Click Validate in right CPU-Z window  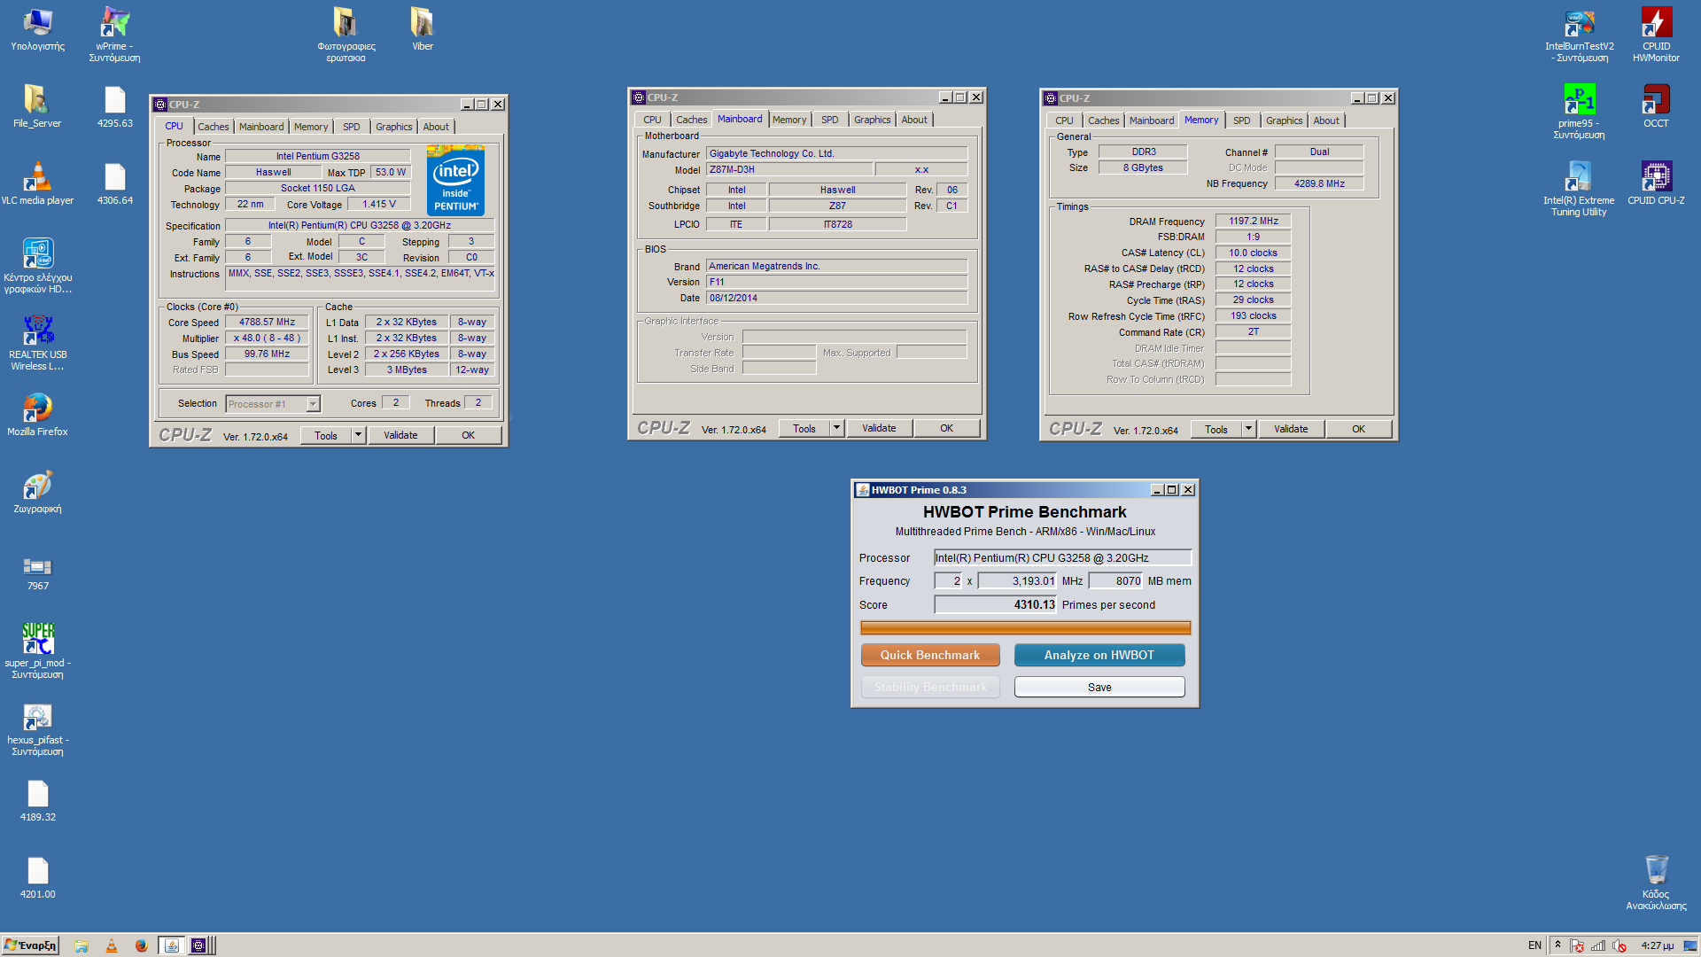(x=1291, y=429)
